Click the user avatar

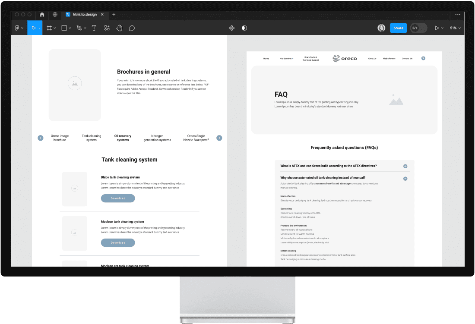click(381, 28)
